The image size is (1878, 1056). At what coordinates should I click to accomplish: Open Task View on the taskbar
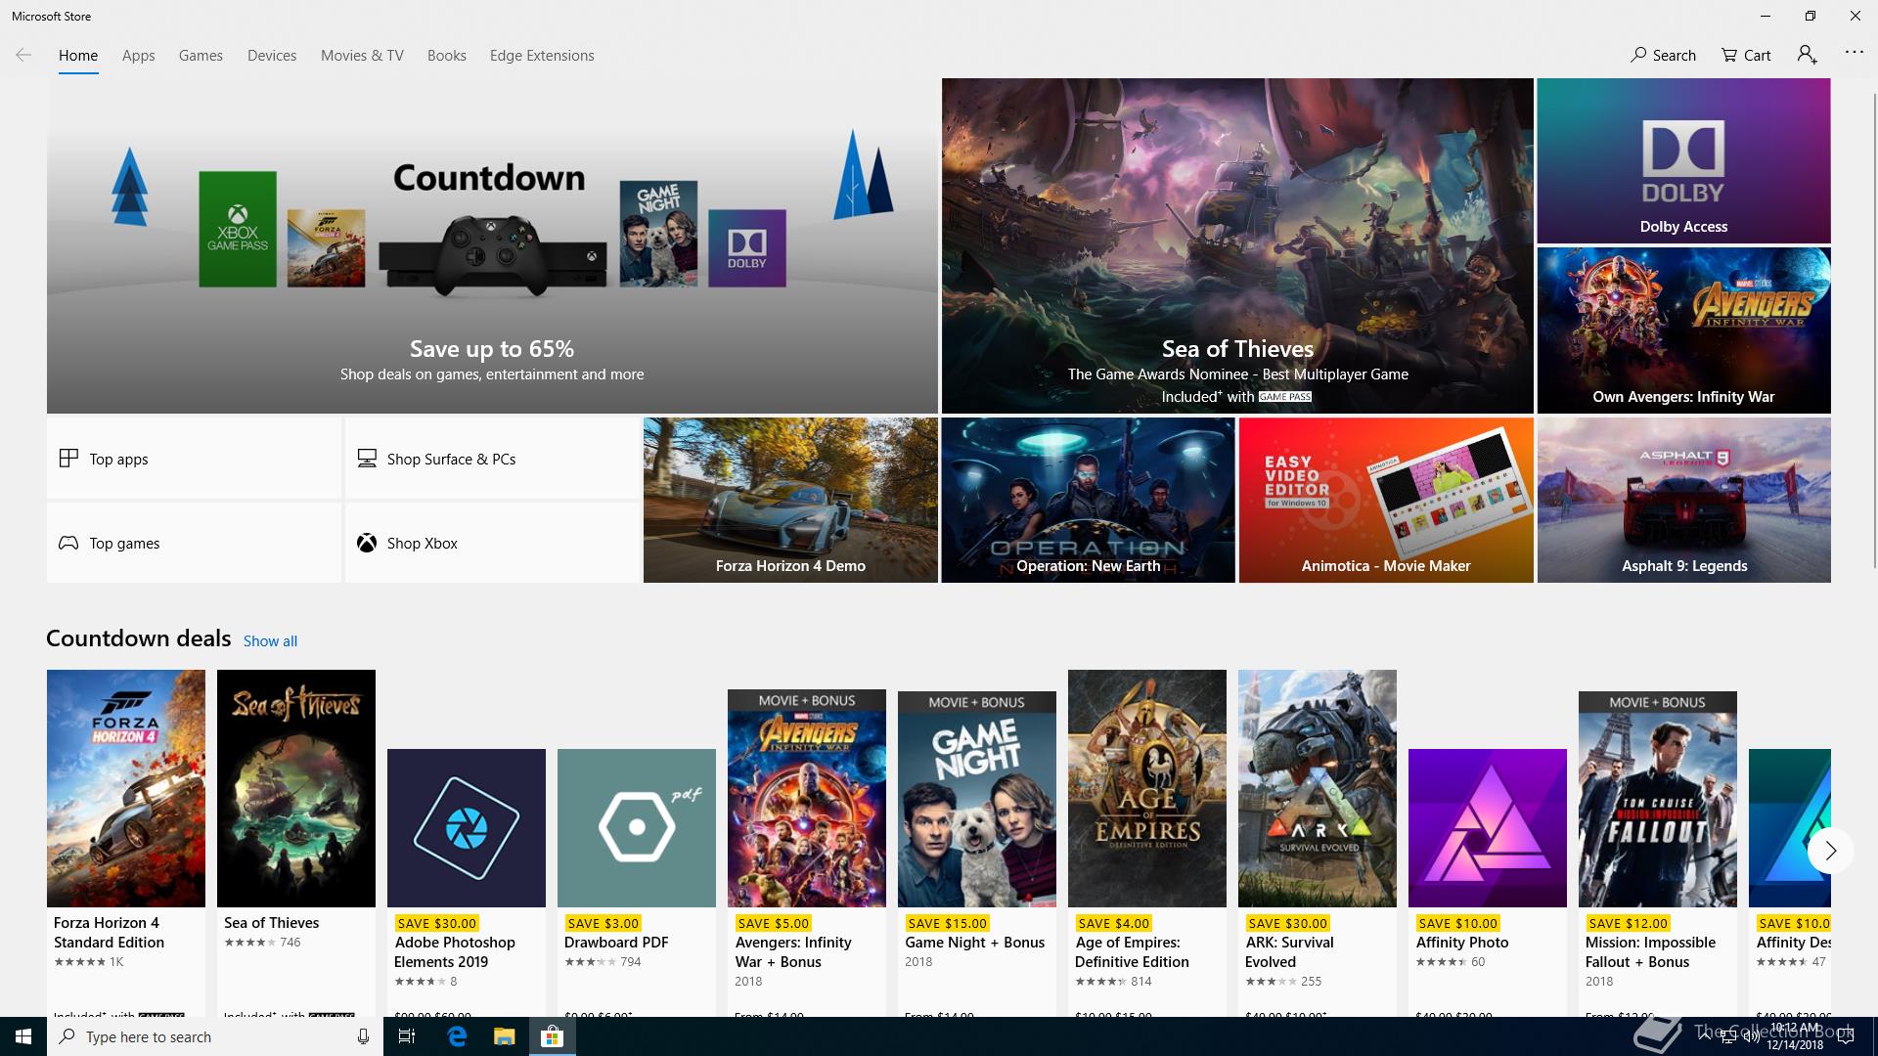407,1036
